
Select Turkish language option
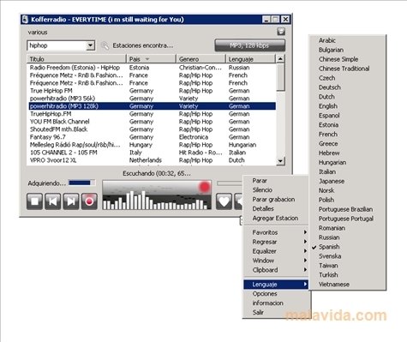pyautogui.click(x=348, y=275)
